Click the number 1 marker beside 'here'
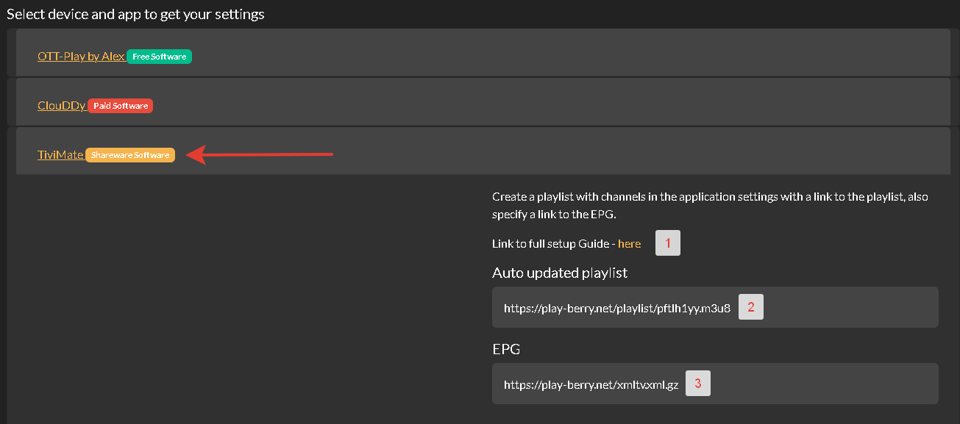Viewport: 960px width, 424px height. pos(668,243)
